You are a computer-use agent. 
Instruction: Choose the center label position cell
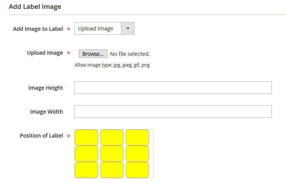tap(112, 154)
